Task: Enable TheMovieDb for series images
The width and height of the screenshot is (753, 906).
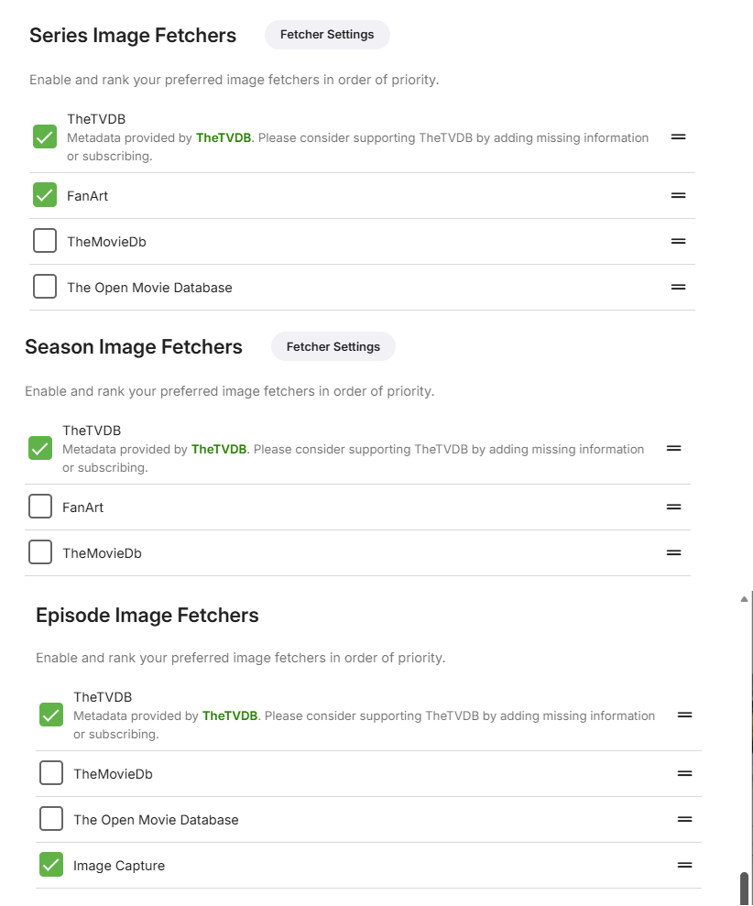Action: point(45,242)
